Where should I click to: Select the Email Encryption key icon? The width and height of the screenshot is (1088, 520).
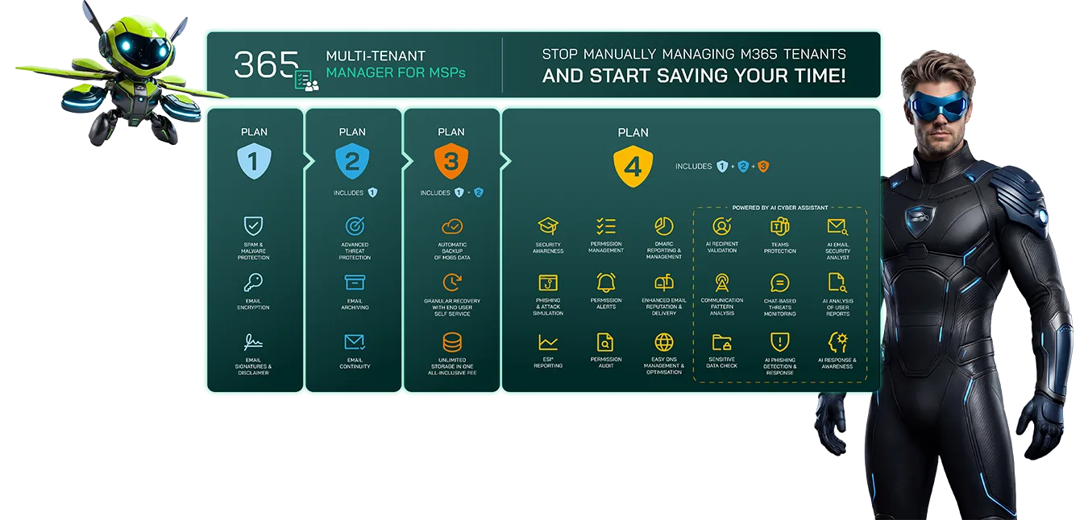[x=254, y=283]
